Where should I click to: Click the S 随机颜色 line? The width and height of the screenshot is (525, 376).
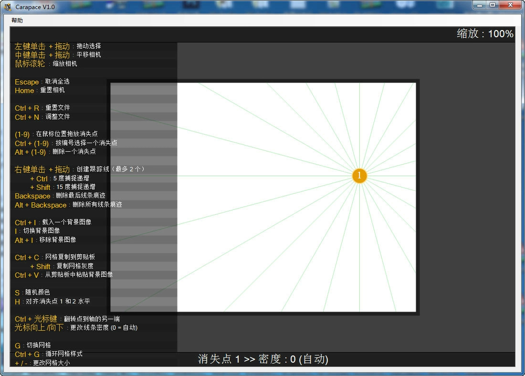[x=32, y=292]
